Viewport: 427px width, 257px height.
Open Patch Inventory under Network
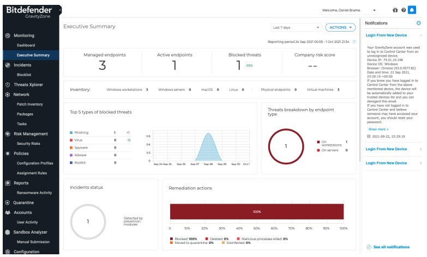29,104
